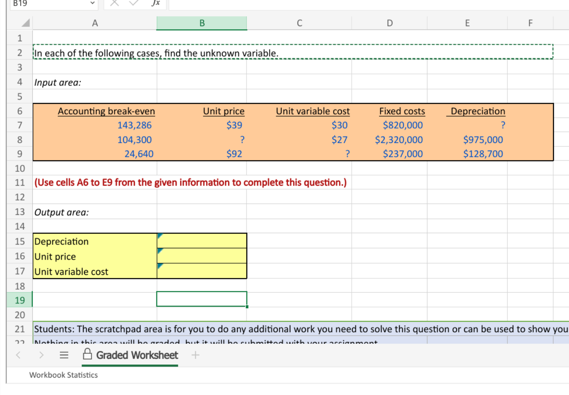Select the cell containing $27
The width and height of the screenshot is (569, 395).
click(299, 140)
